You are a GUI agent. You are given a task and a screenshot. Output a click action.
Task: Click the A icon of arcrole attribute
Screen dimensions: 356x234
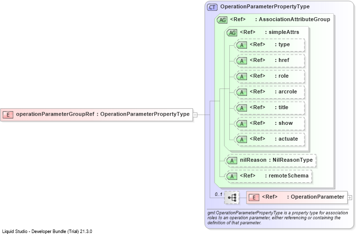(x=242, y=92)
